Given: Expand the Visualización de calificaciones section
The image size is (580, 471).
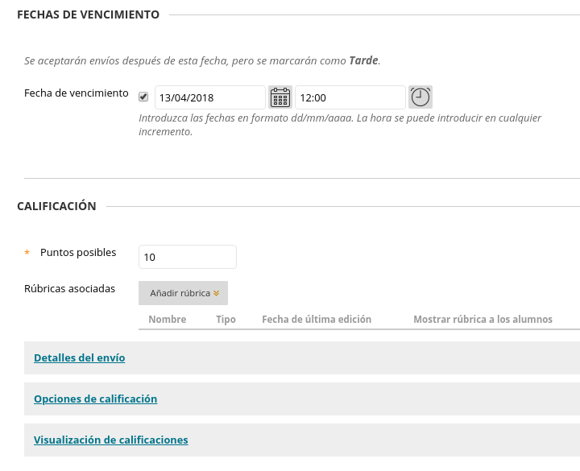Looking at the screenshot, I should click(x=110, y=440).
